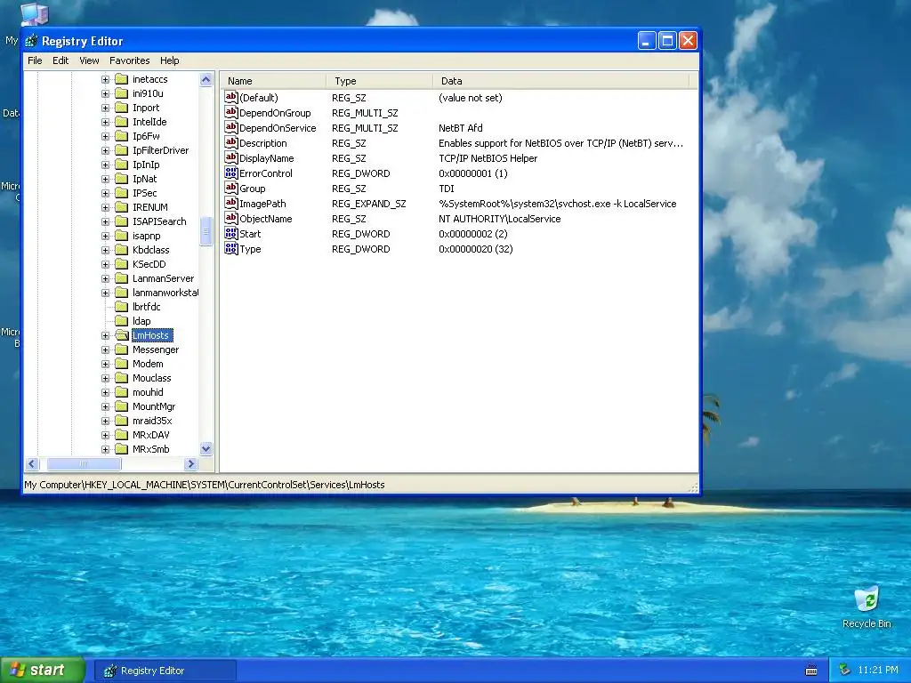This screenshot has width=911, height=683.
Task: Click the Type DWORD value icon
Action: tap(231, 248)
